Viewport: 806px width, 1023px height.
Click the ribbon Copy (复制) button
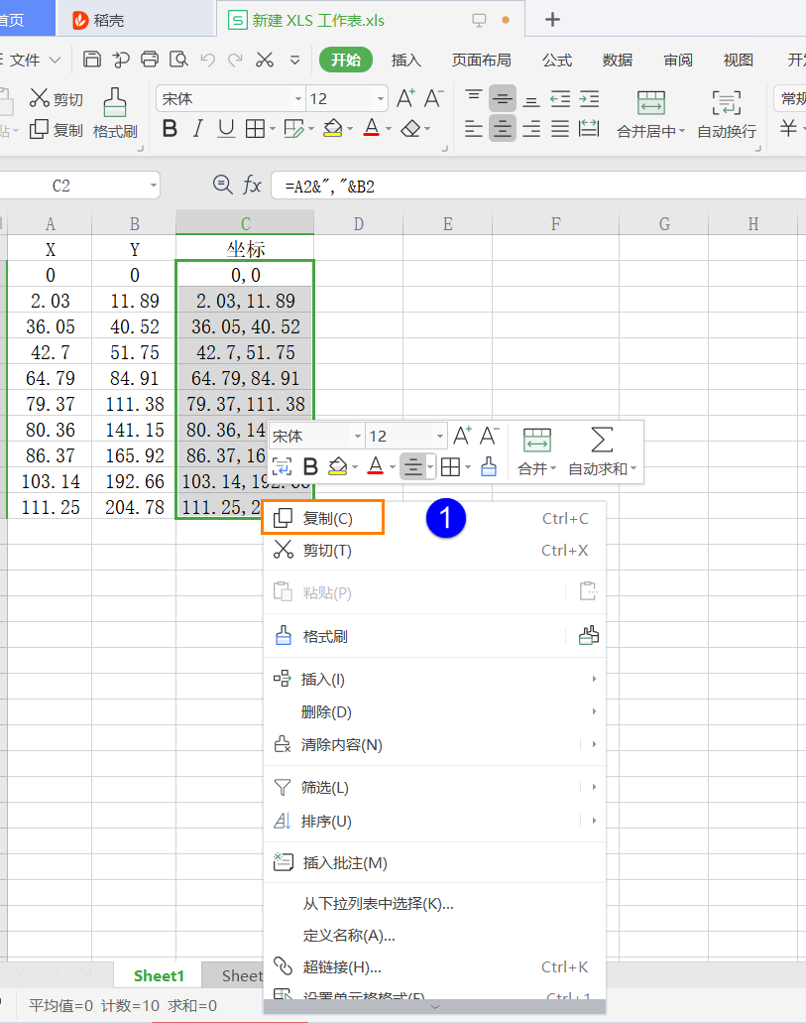pos(57,130)
